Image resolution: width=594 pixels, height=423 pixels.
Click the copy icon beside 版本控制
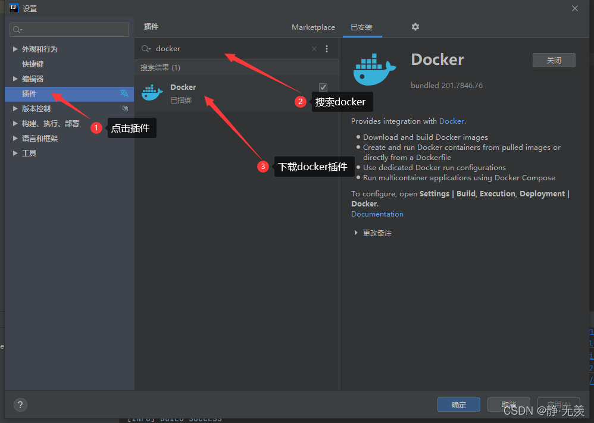click(124, 108)
